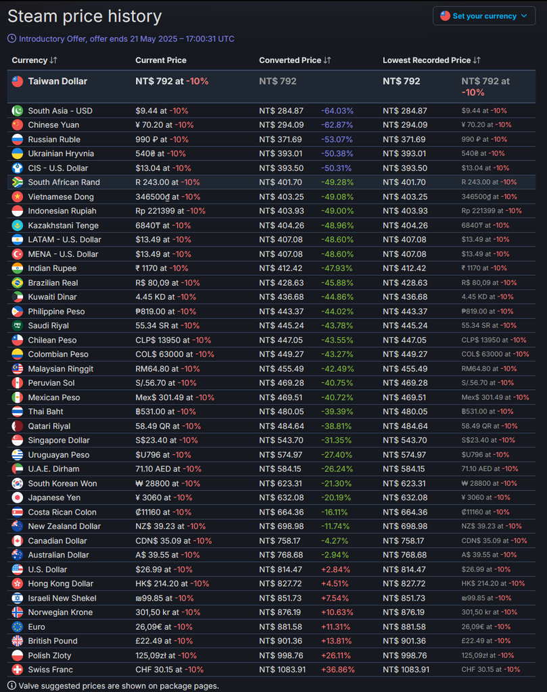Sort by the Converted Price column

pyautogui.click(x=295, y=60)
